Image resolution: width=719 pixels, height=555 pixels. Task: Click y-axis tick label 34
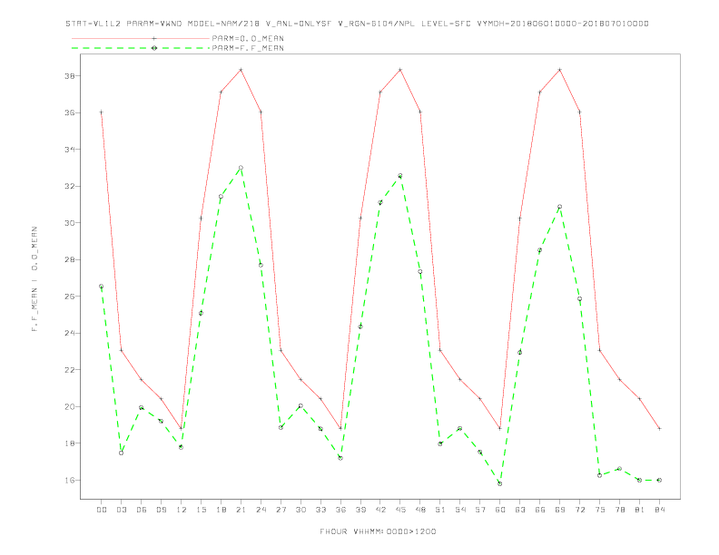69,150
